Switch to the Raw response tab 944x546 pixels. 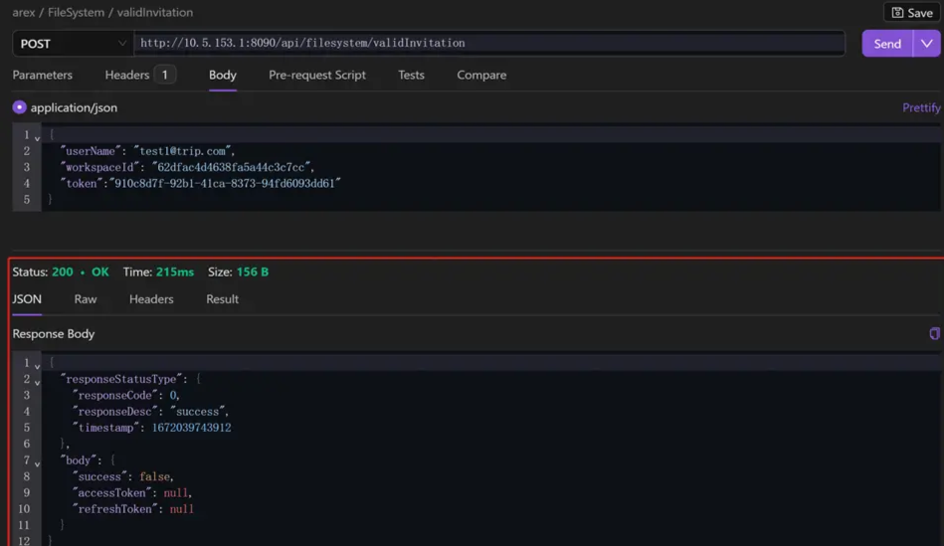tap(86, 299)
